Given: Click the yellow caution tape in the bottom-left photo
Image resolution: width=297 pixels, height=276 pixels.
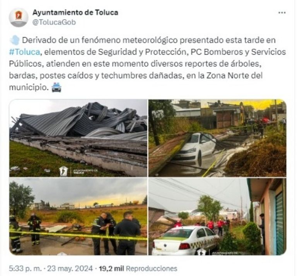Looking at the screenshot, I should (78, 235).
